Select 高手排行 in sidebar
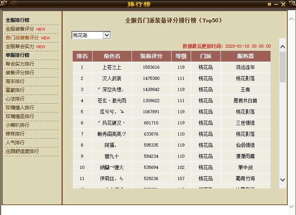The width and height of the screenshot is (296, 215). [x=15, y=81]
